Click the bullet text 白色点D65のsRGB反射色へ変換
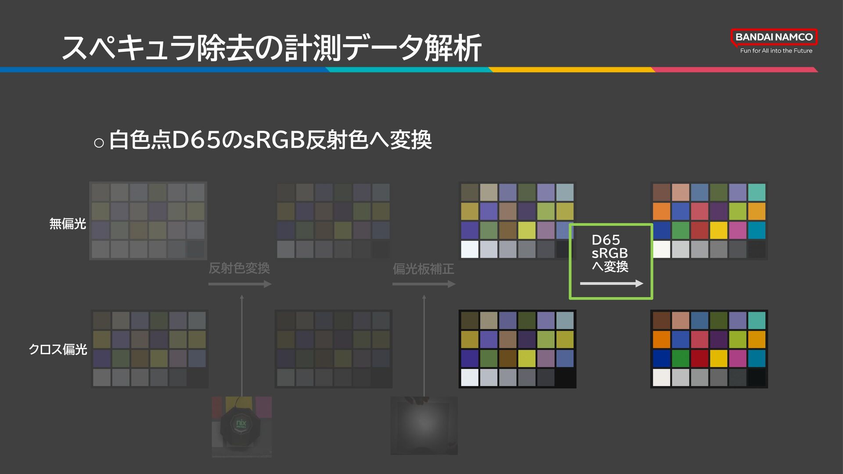Image resolution: width=843 pixels, height=474 pixels. coord(270,140)
